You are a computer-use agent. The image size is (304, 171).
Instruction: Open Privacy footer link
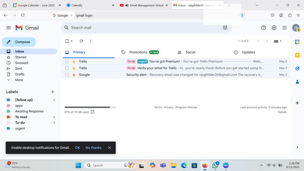(x=169, y=107)
